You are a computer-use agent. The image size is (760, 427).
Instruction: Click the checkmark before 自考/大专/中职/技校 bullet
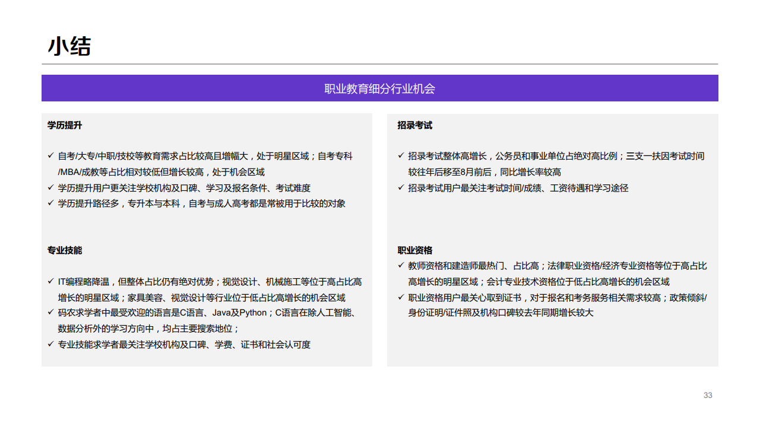pos(50,156)
